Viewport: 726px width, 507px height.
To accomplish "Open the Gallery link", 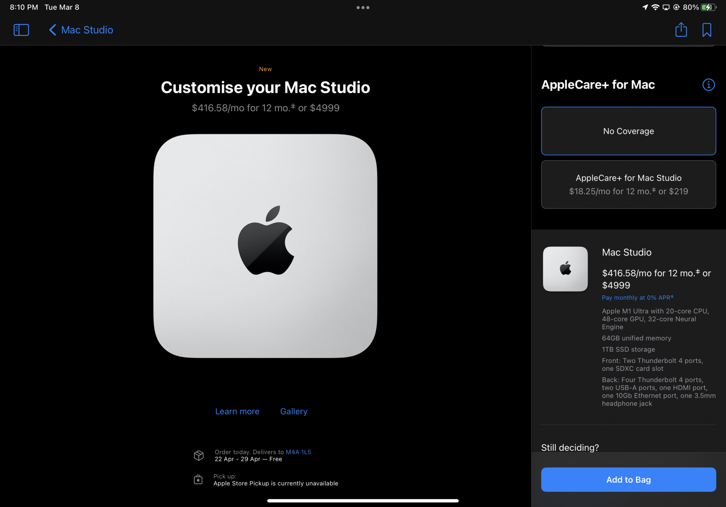I will (294, 411).
